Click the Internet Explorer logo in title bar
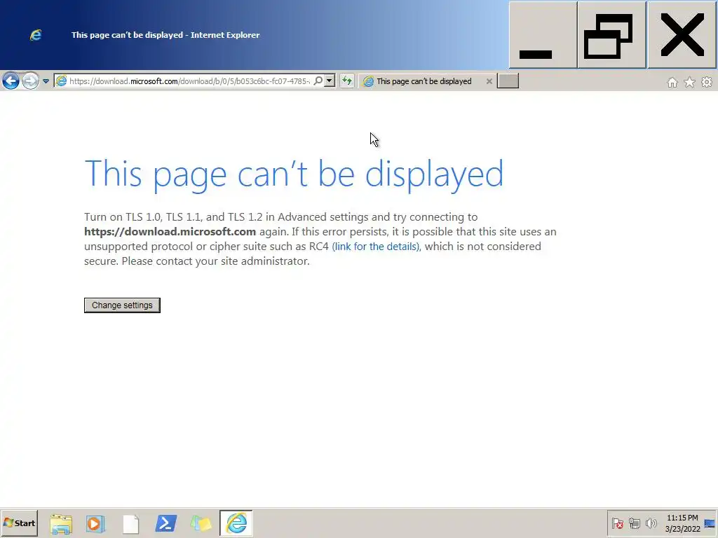Viewport: 718px width, 538px height. [36, 35]
